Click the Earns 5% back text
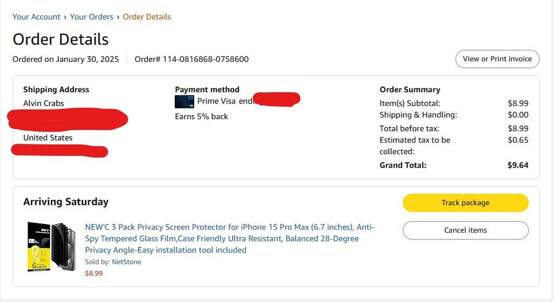 point(202,116)
